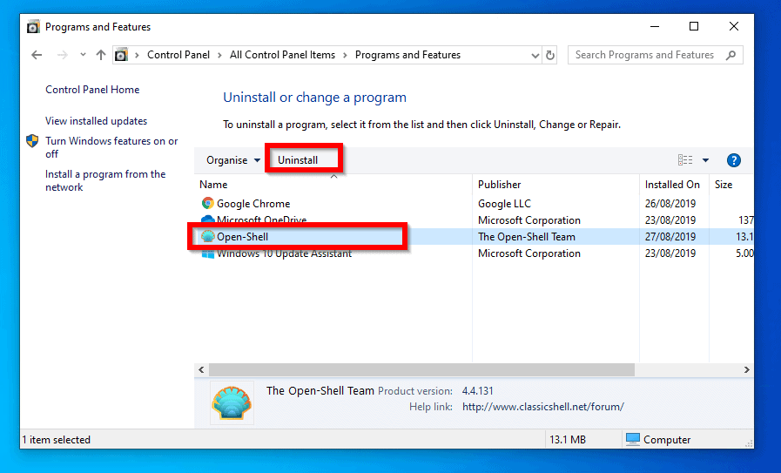This screenshot has width=781, height=473.
Task: Click Google LLC publisher cell
Action: click(x=504, y=203)
